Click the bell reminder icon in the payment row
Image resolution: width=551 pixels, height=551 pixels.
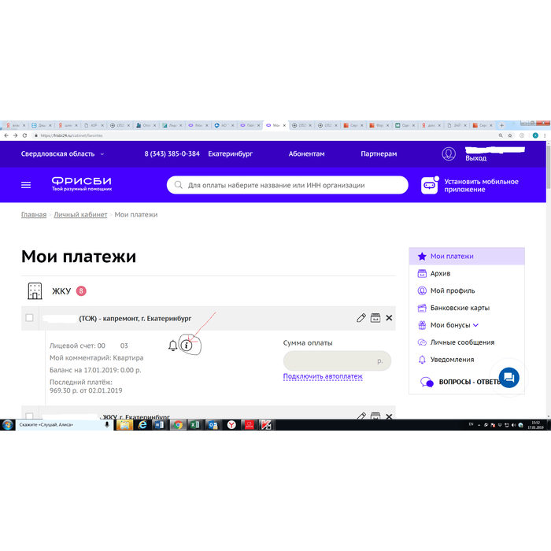(x=172, y=345)
